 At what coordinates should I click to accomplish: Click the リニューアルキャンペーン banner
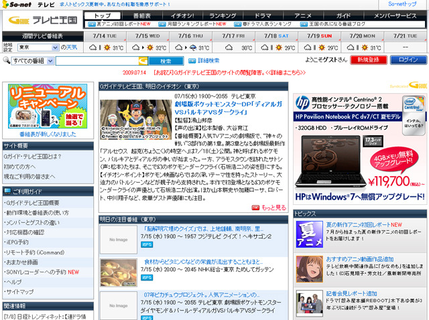(48, 106)
